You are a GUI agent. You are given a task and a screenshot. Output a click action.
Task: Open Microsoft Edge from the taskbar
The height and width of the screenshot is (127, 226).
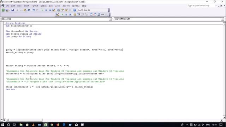[x=64, y=125]
